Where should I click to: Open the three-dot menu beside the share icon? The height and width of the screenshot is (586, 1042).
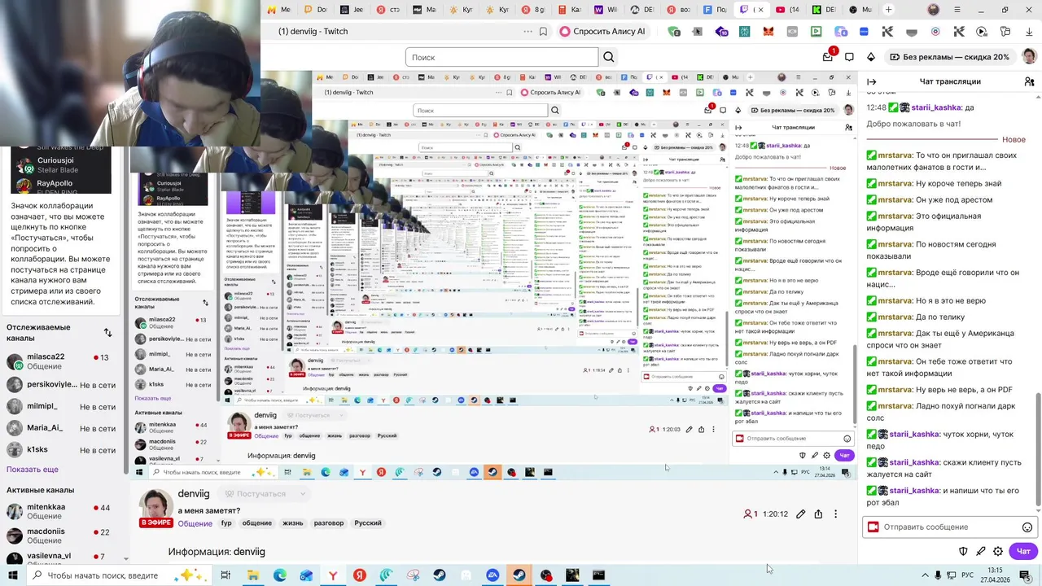click(x=835, y=514)
